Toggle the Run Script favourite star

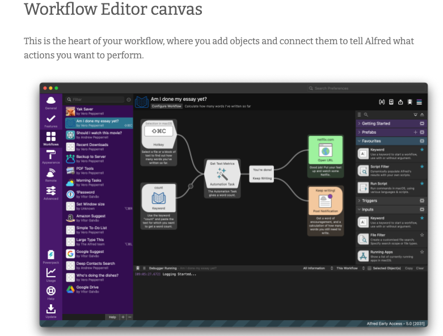(422, 184)
